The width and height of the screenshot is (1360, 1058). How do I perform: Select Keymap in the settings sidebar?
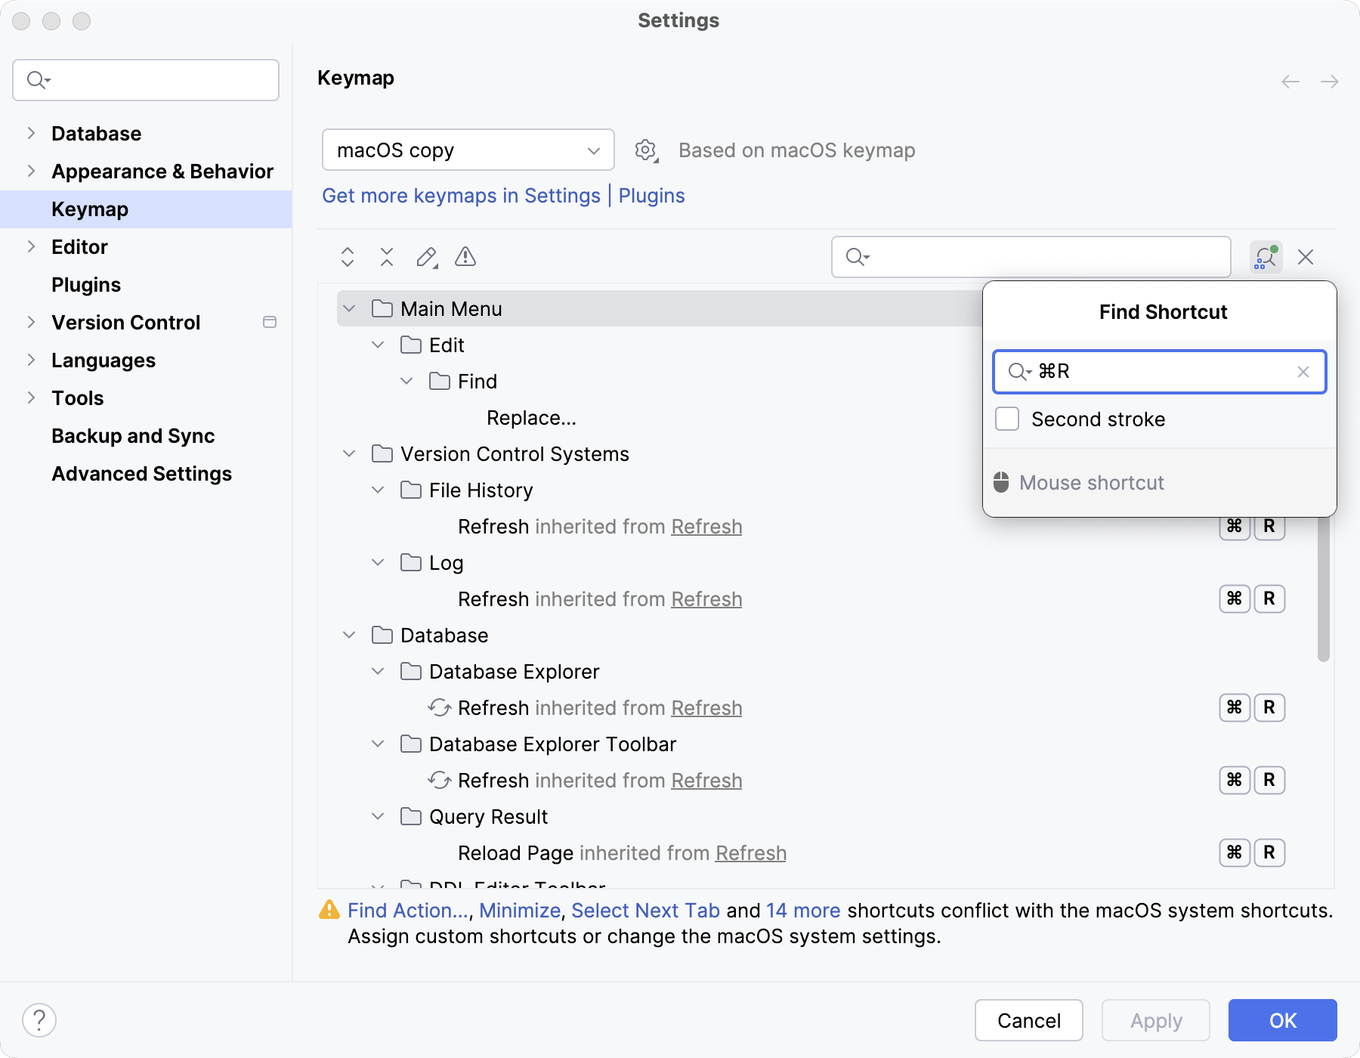(x=89, y=209)
